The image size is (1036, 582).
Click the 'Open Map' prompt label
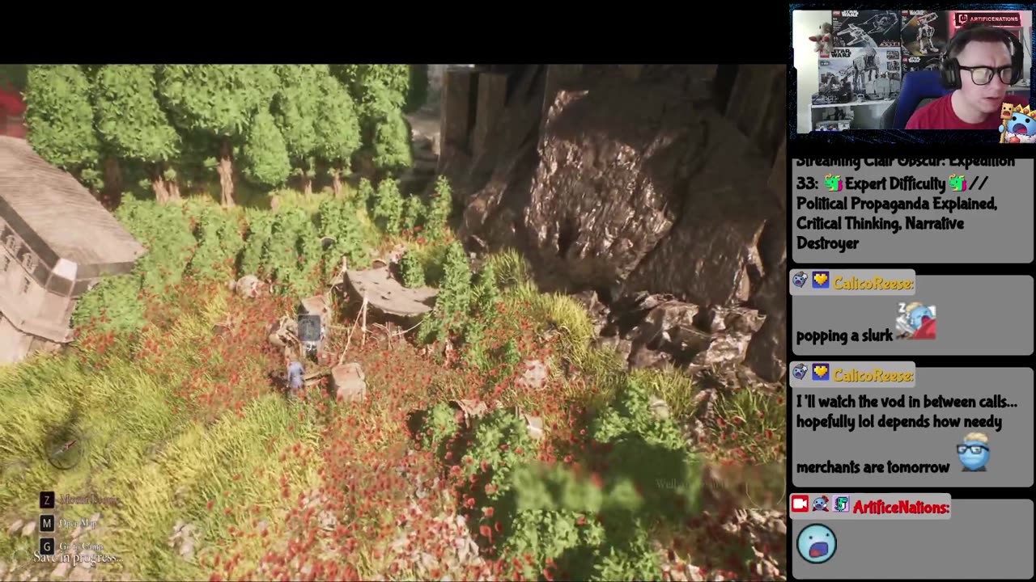point(77,524)
